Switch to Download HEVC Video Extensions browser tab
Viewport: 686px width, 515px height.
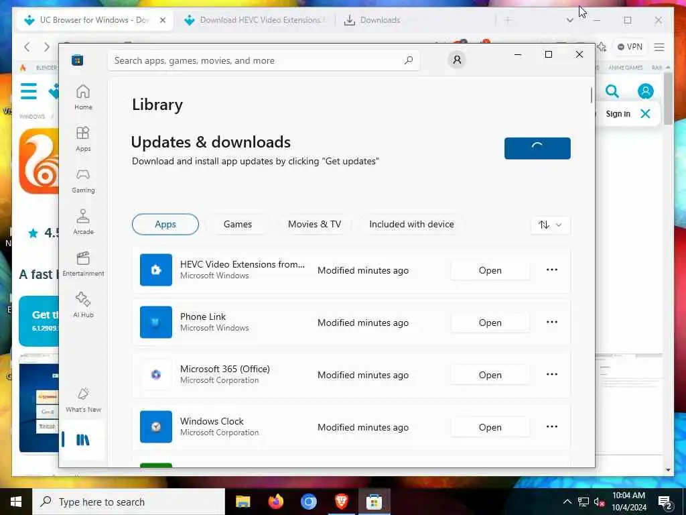(x=255, y=20)
